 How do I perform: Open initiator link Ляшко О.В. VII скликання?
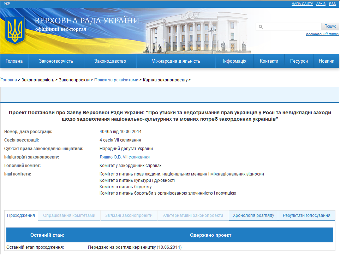coord(125,157)
